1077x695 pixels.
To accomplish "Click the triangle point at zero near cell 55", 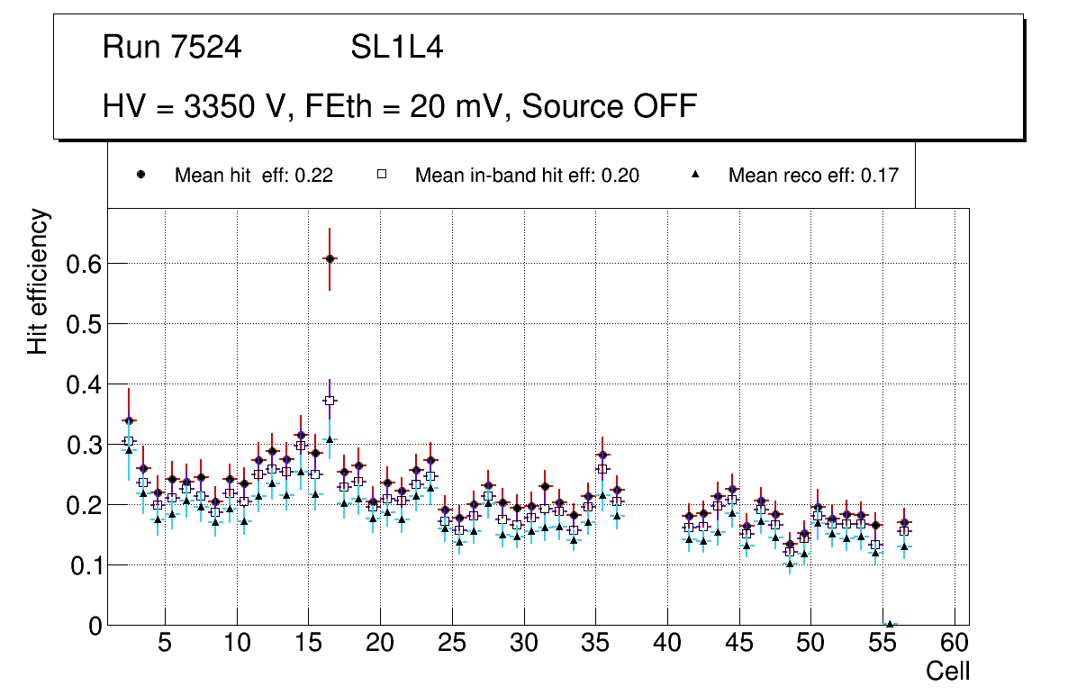I will point(890,624).
